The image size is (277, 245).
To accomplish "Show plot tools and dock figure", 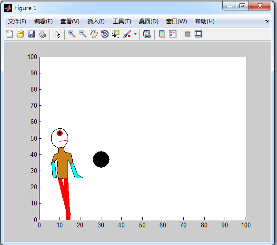I will 198,34.
